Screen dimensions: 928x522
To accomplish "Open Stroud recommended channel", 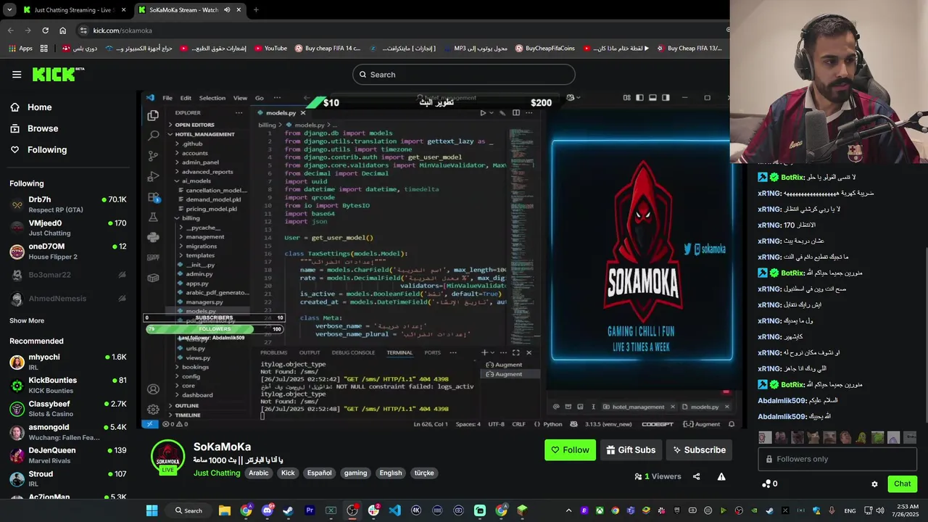I will 68,478.
